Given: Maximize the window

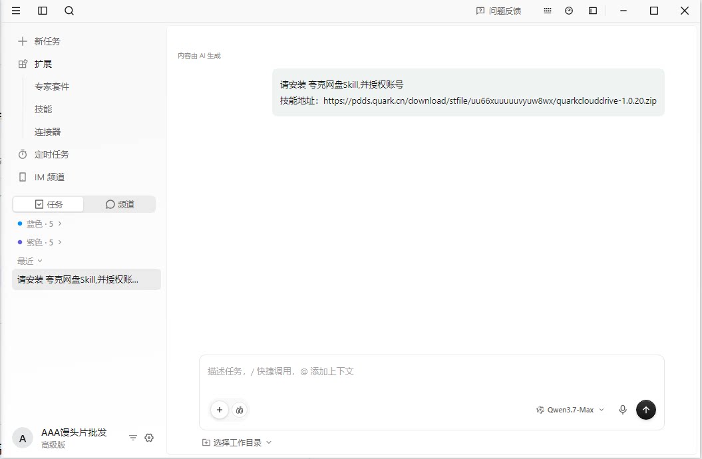Looking at the screenshot, I should (653, 11).
